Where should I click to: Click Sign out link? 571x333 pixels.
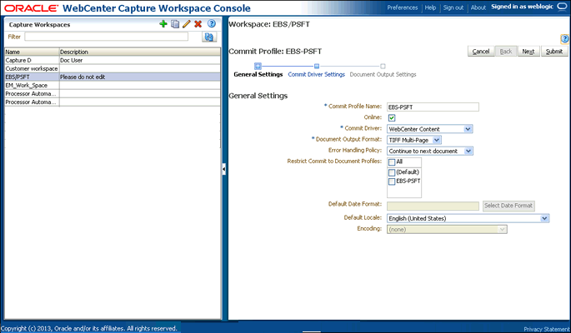(453, 7)
